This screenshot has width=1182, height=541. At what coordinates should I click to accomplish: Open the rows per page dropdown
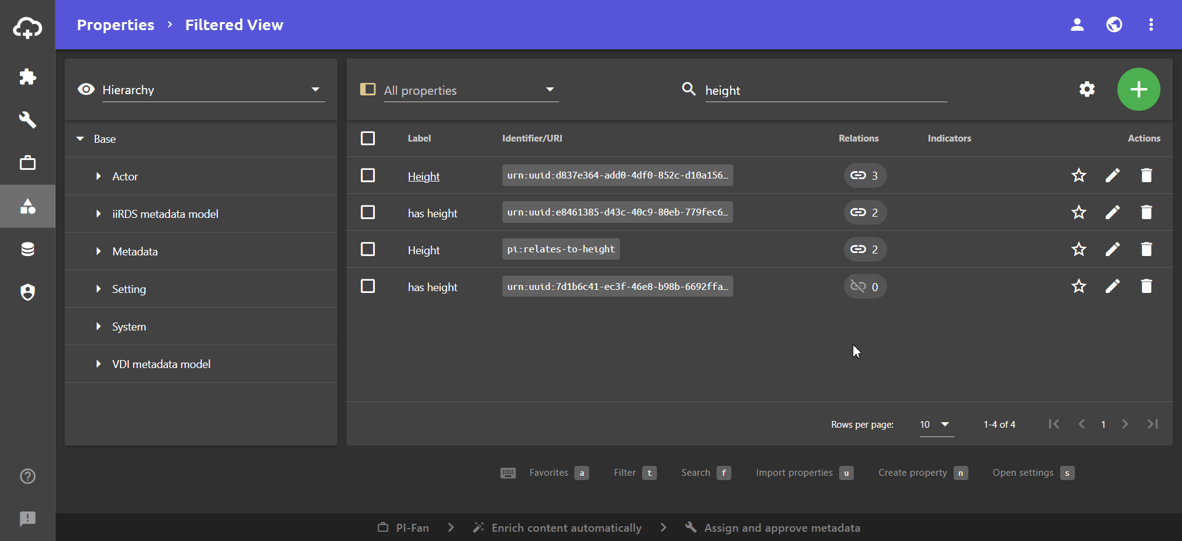[x=936, y=424]
